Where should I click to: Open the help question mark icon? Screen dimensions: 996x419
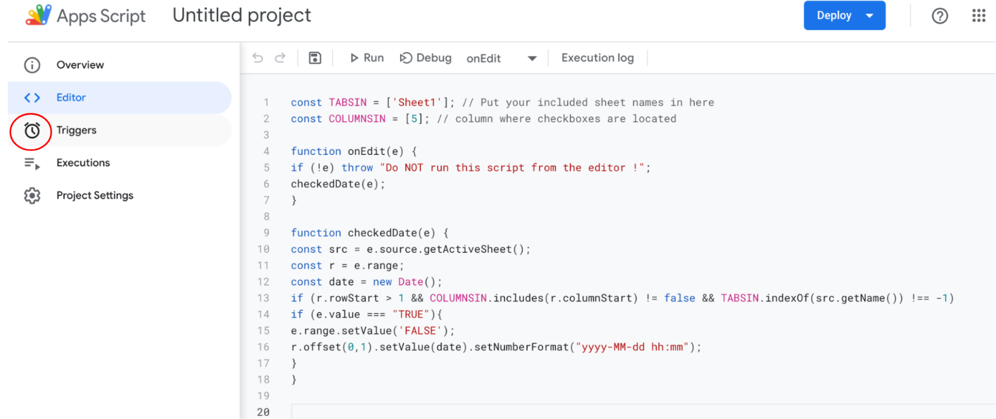(x=939, y=16)
